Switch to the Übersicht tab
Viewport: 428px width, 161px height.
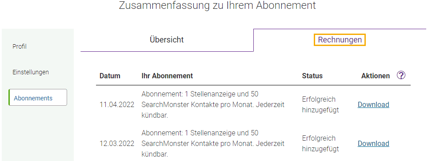point(167,40)
